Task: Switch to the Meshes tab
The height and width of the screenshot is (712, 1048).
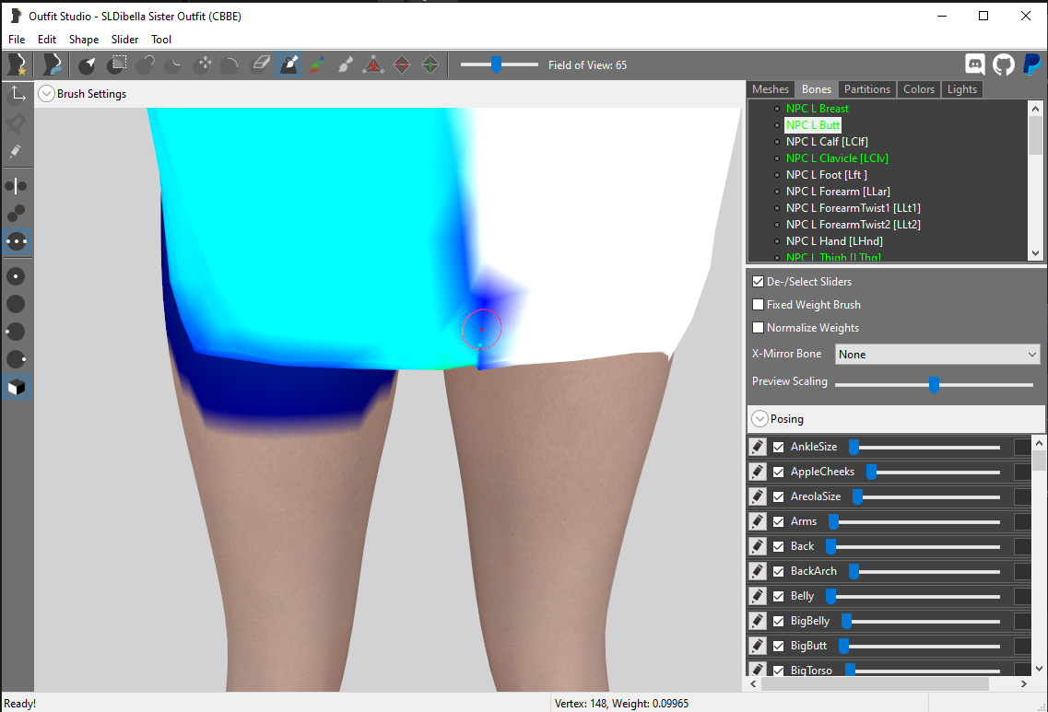Action: coord(771,89)
